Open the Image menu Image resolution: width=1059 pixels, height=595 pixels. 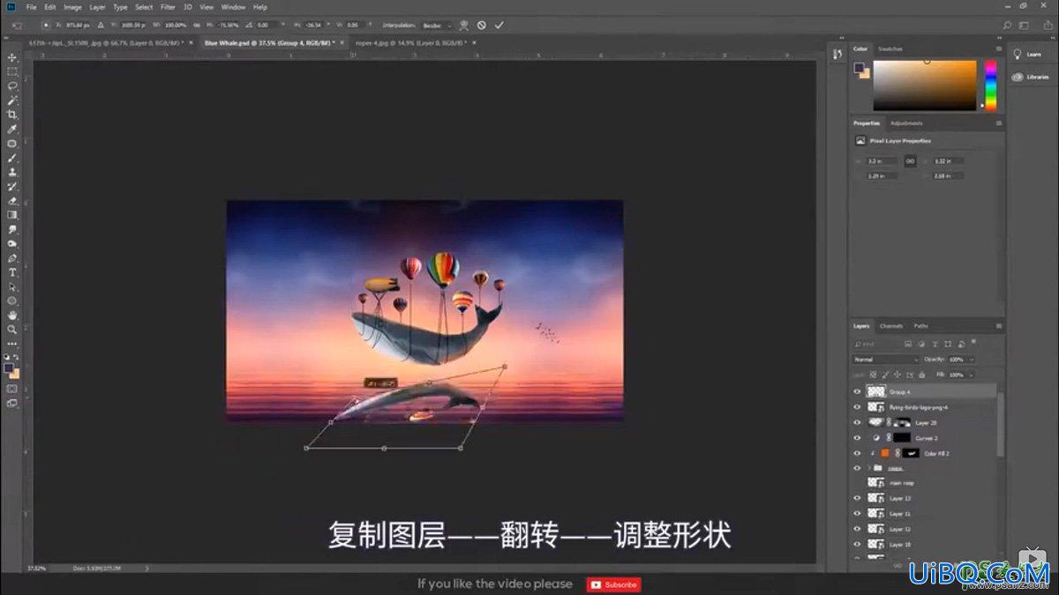pyautogui.click(x=72, y=7)
